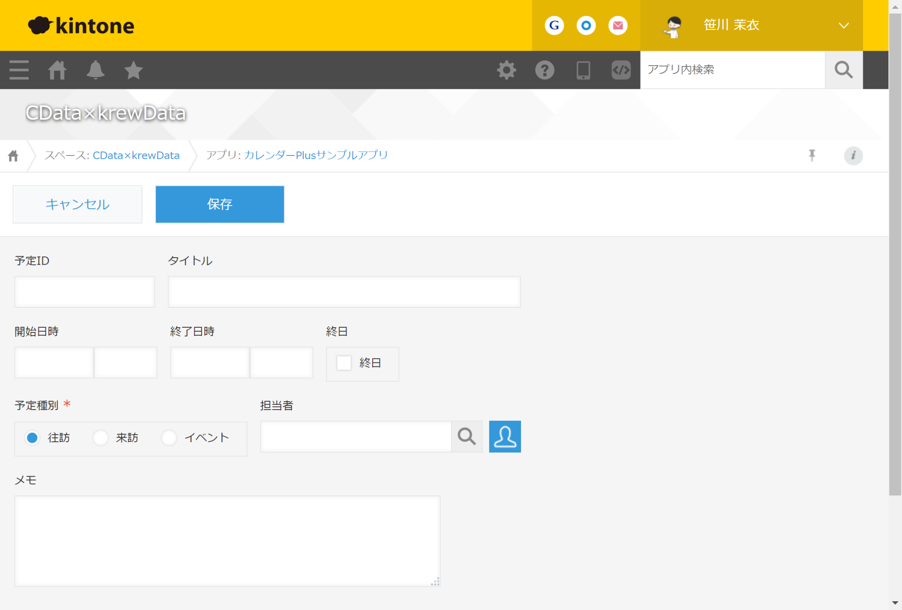Open スペース: CData×krewData breadcrumb link
902x610 pixels.
pyautogui.click(x=136, y=155)
